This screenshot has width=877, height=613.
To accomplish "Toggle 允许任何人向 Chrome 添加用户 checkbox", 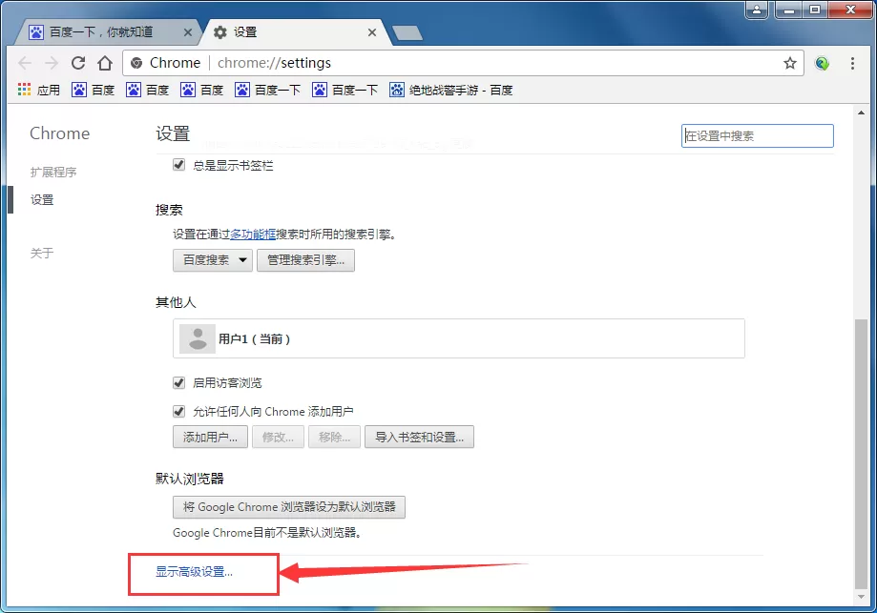I will tap(179, 412).
